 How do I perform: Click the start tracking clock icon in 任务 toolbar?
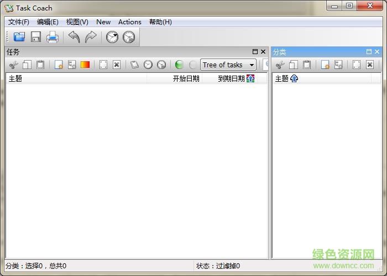tap(148, 65)
